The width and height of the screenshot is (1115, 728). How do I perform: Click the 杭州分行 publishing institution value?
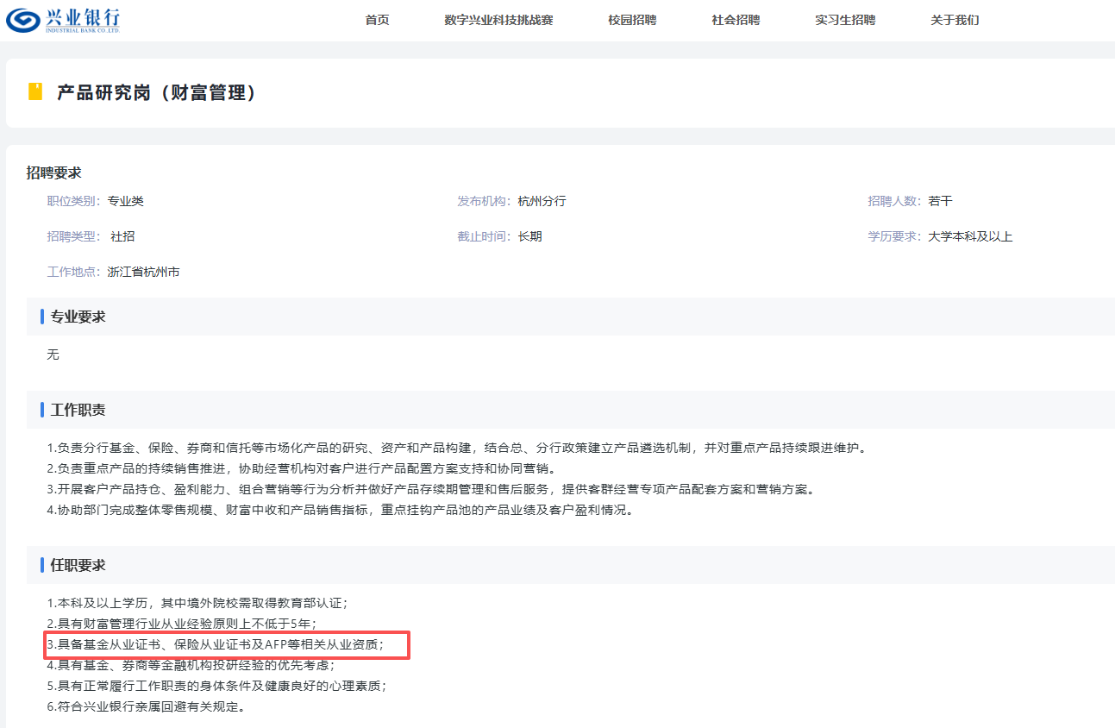click(x=542, y=201)
